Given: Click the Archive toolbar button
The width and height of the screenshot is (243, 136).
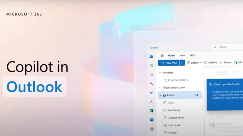Looking at the screenshot, I should tap(210, 62).
